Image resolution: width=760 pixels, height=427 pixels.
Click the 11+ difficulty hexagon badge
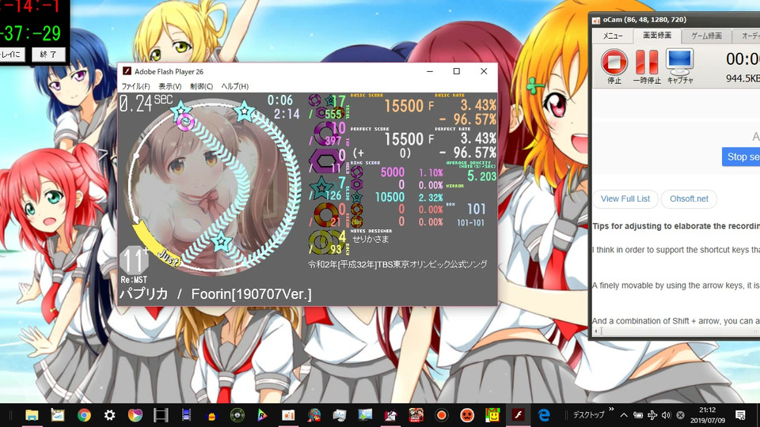134,260
